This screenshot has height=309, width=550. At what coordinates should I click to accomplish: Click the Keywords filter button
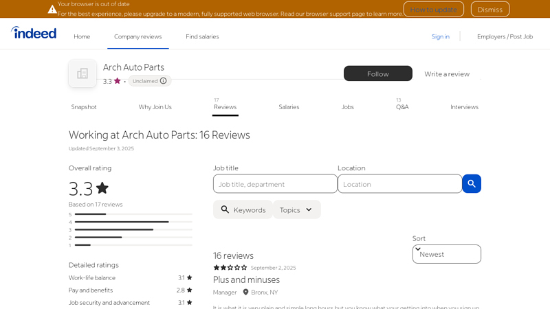(243, 209)
